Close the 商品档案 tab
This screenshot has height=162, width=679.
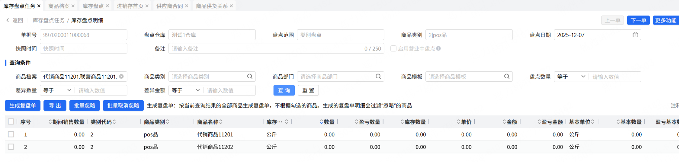pyautogui.click(x=73, y=6)
